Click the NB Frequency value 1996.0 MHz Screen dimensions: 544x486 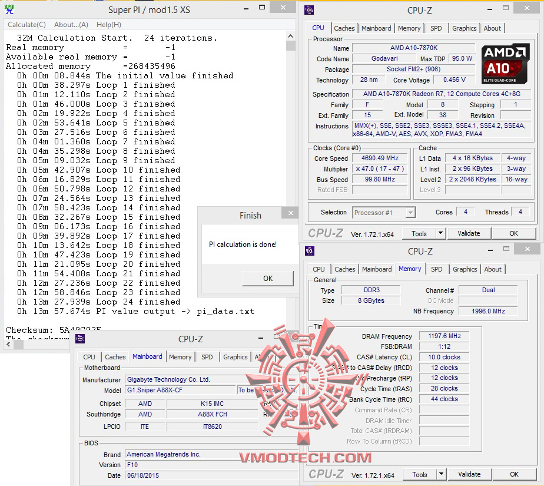[x=488, y=312]
